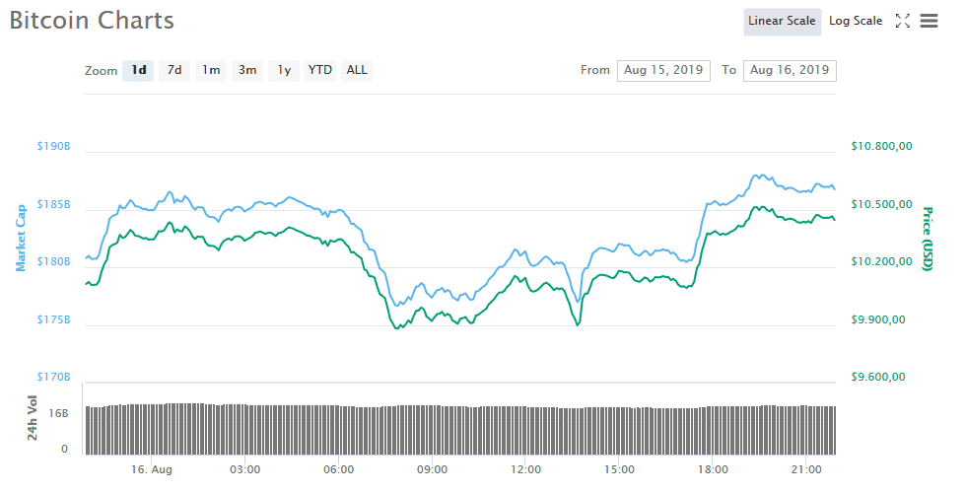Click the Bitcoin Charts heading
This screenshot has width=965, height=494.
[x=92, y=20]
